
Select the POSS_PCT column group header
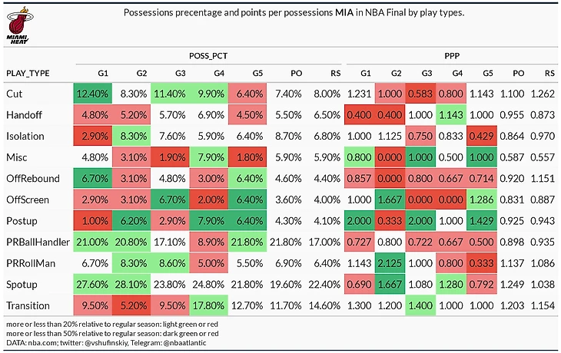[208, 56]
